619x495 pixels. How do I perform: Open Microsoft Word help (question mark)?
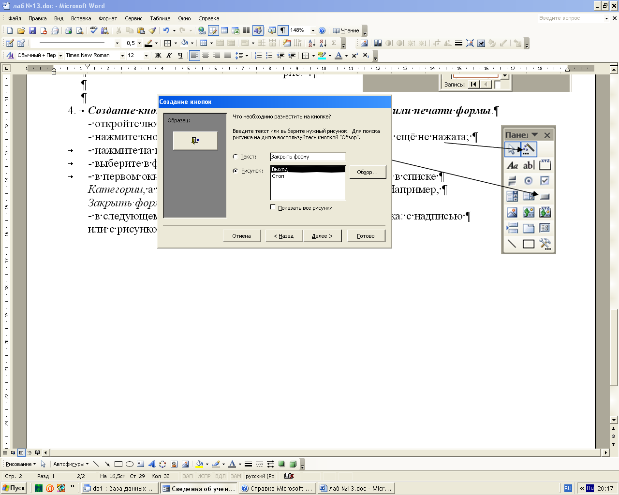pos(322,30)
